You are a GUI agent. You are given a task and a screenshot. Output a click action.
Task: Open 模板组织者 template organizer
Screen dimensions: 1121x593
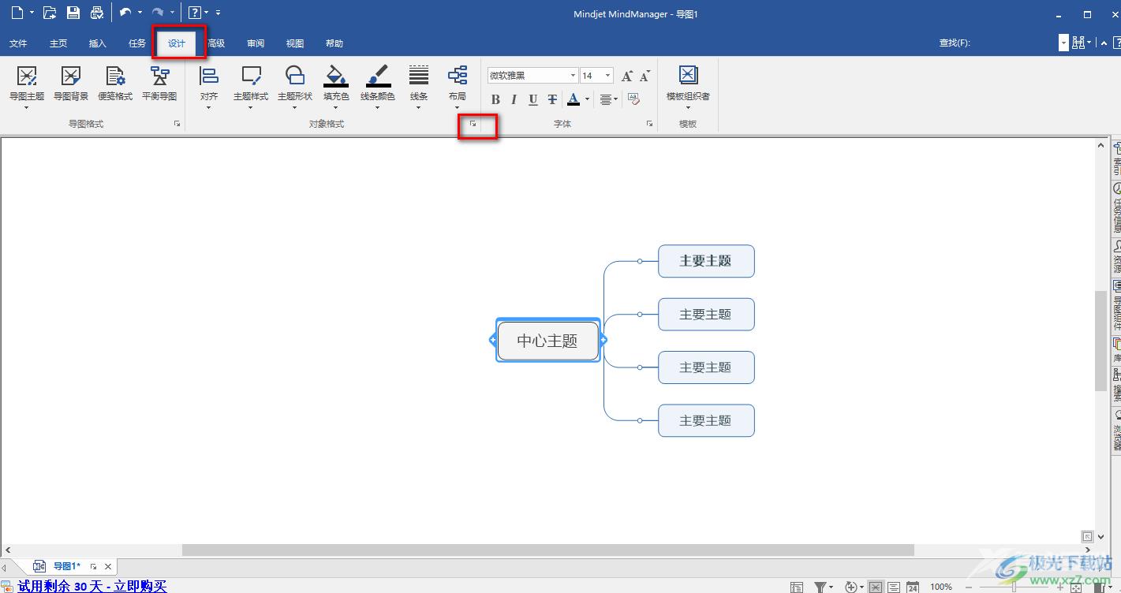[x=688, y=87]
